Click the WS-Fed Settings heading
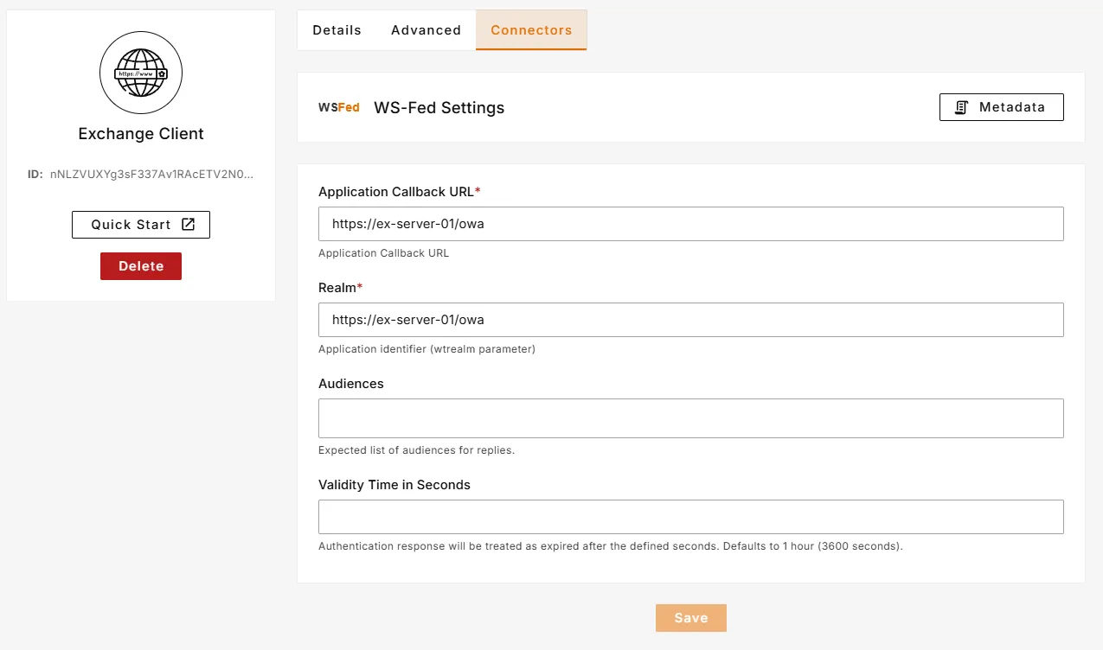The width and height of the screenshot is (1103, 650). click(x=439, y=108)
